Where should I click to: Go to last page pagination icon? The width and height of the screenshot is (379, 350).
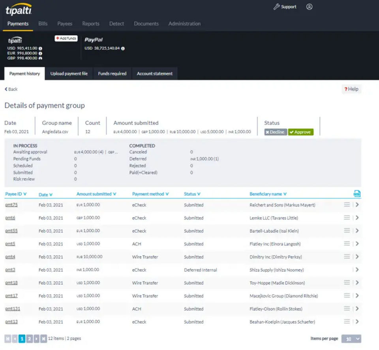[43, 339]
